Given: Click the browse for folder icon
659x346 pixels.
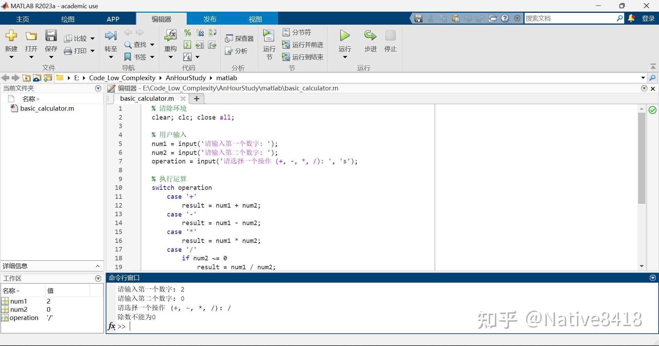Looking at the screenshot, I should 37,78.
